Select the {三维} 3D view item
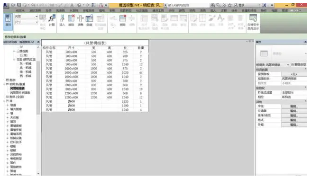Image resolution: width=312 pixels, height=178 pixels. point(24,55)
